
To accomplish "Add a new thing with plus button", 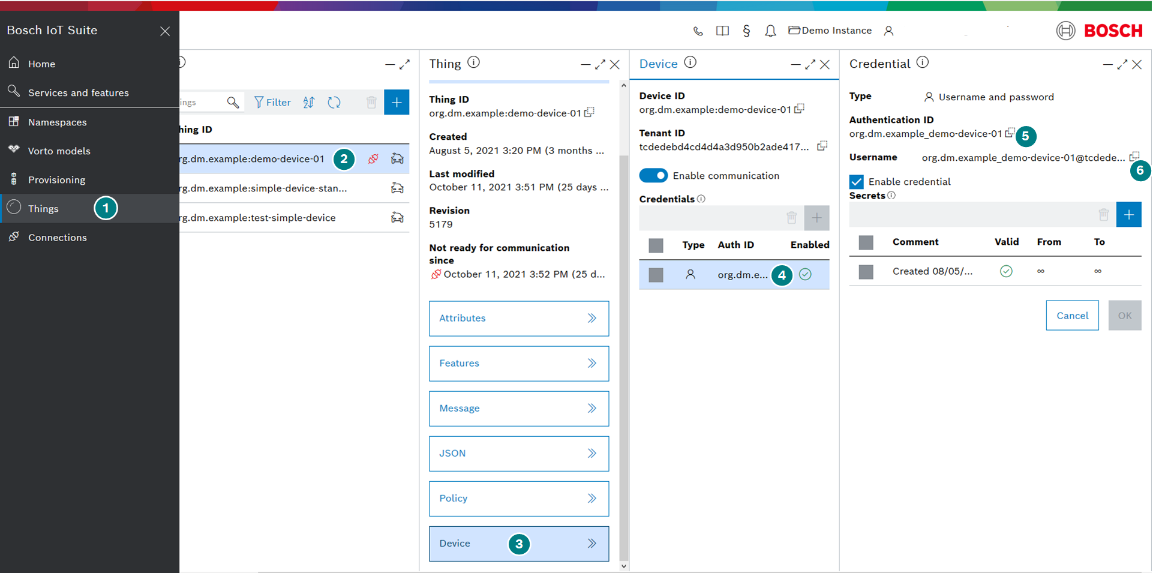I will point(397,103).
